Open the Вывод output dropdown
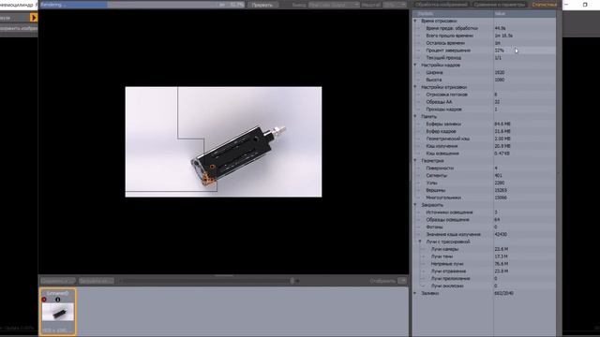This screenshot has height=337, width=600. click(334, 5)
